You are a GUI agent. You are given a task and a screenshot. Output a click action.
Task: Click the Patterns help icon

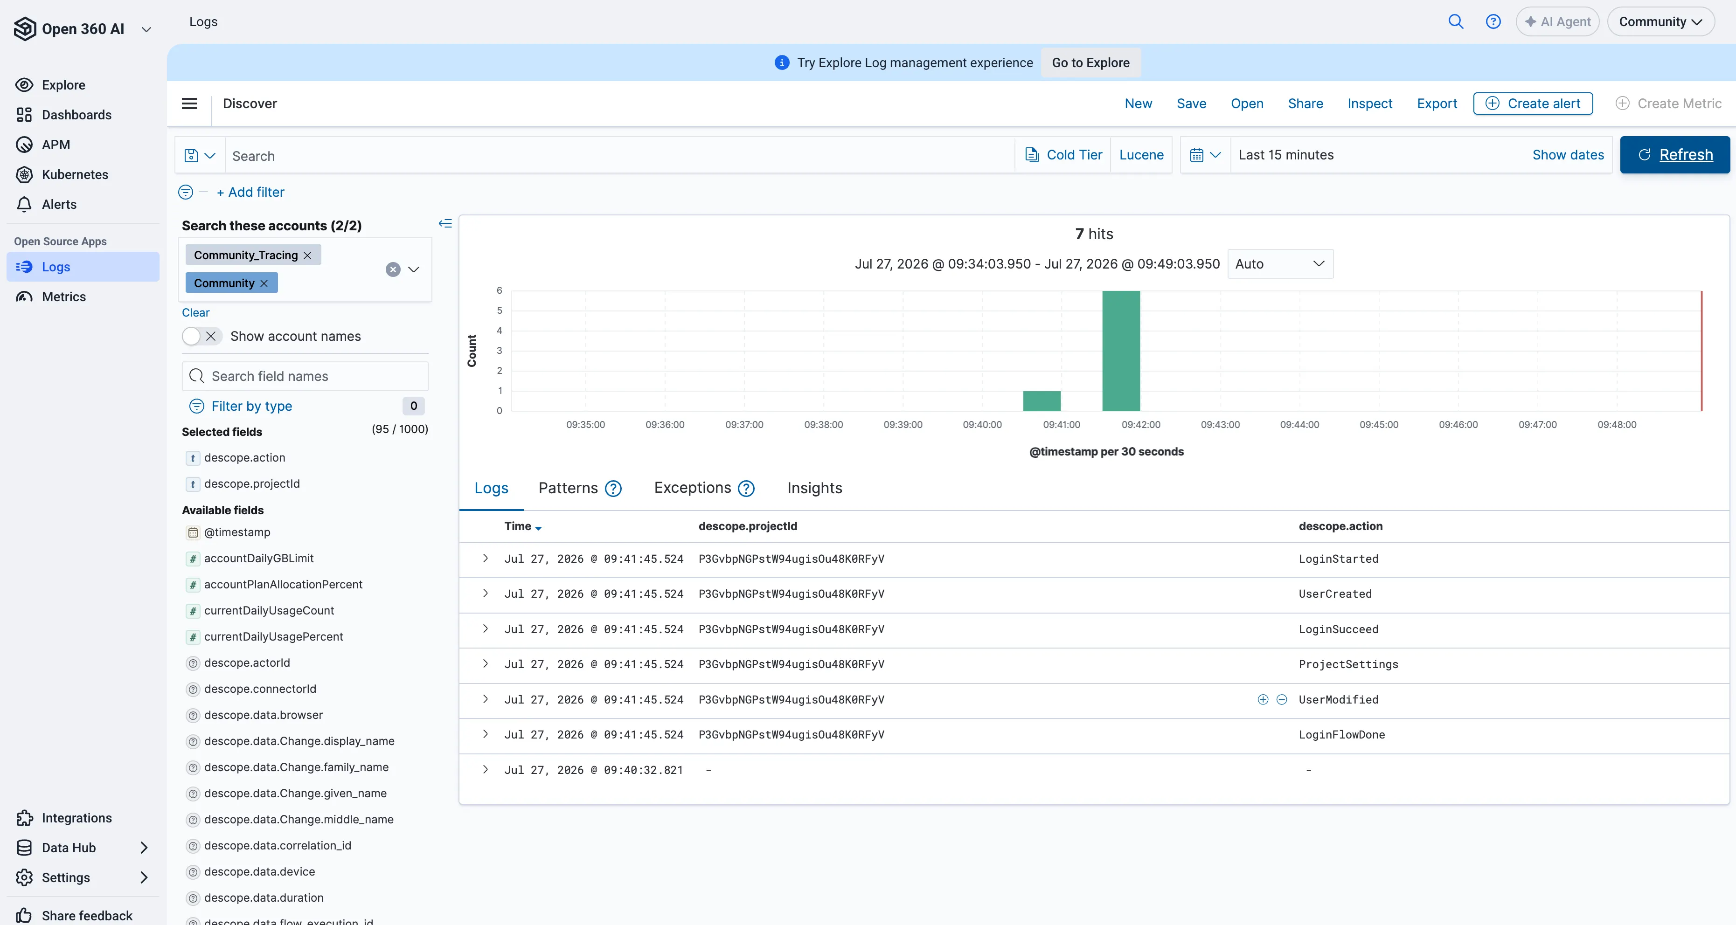click(x=613, y=489)
